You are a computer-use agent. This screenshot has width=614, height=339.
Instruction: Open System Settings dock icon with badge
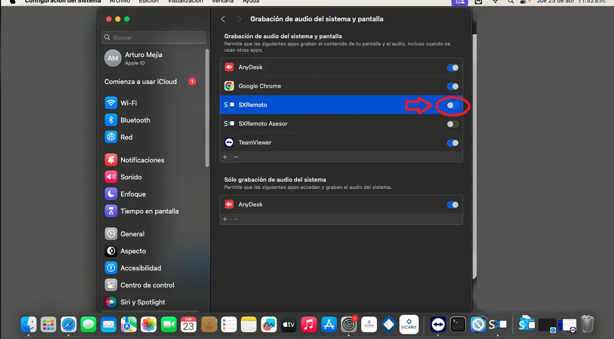pyautogui.click(x=349, y=324)
